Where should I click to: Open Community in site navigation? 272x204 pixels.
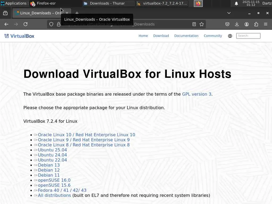click(x=213, y=36)
